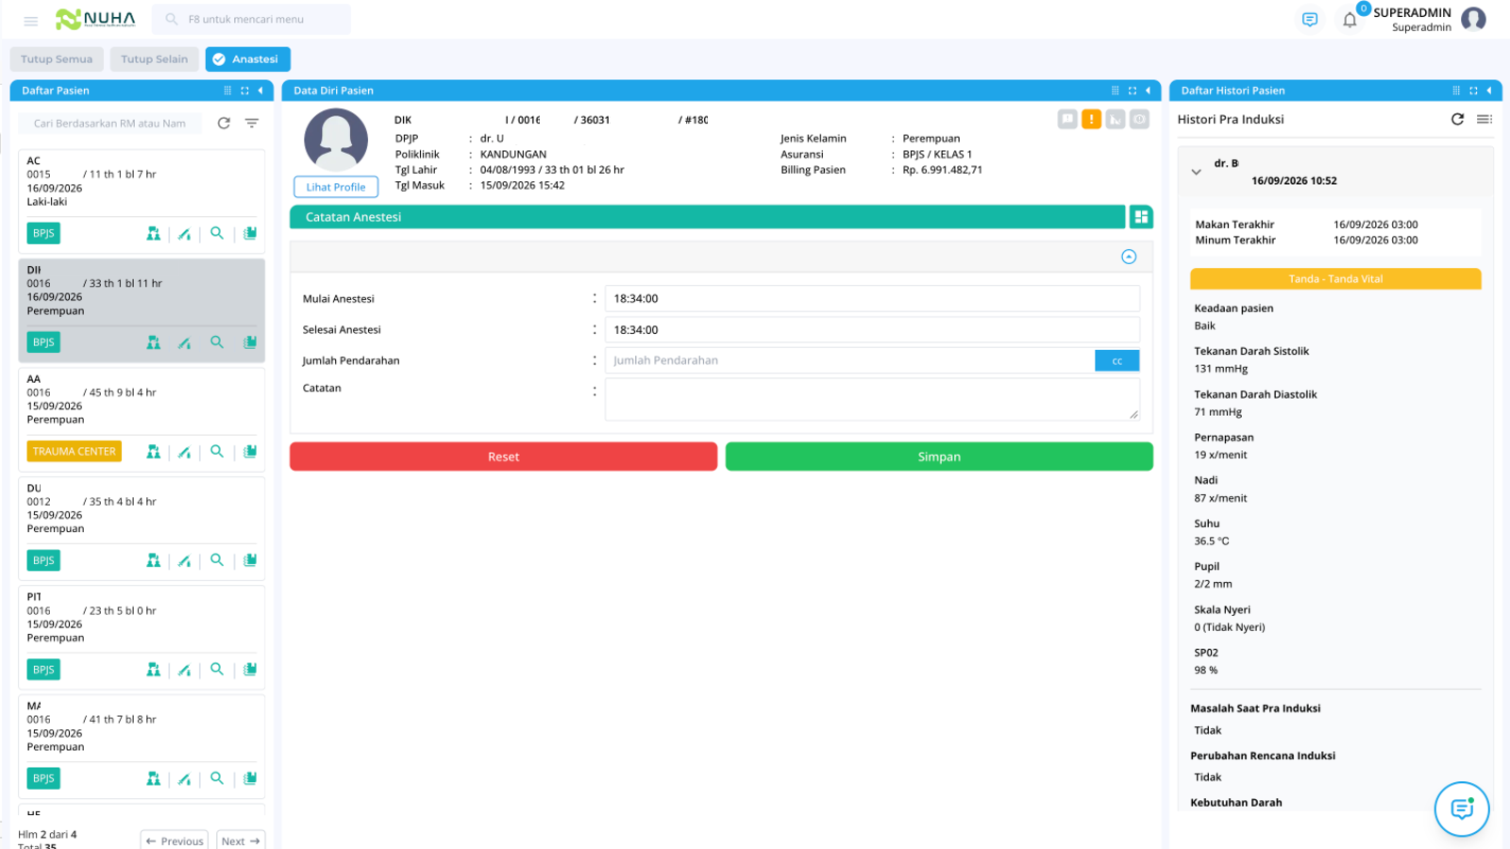Click the green Simpan button
1510x849 pixels.
tap(939, 457)
